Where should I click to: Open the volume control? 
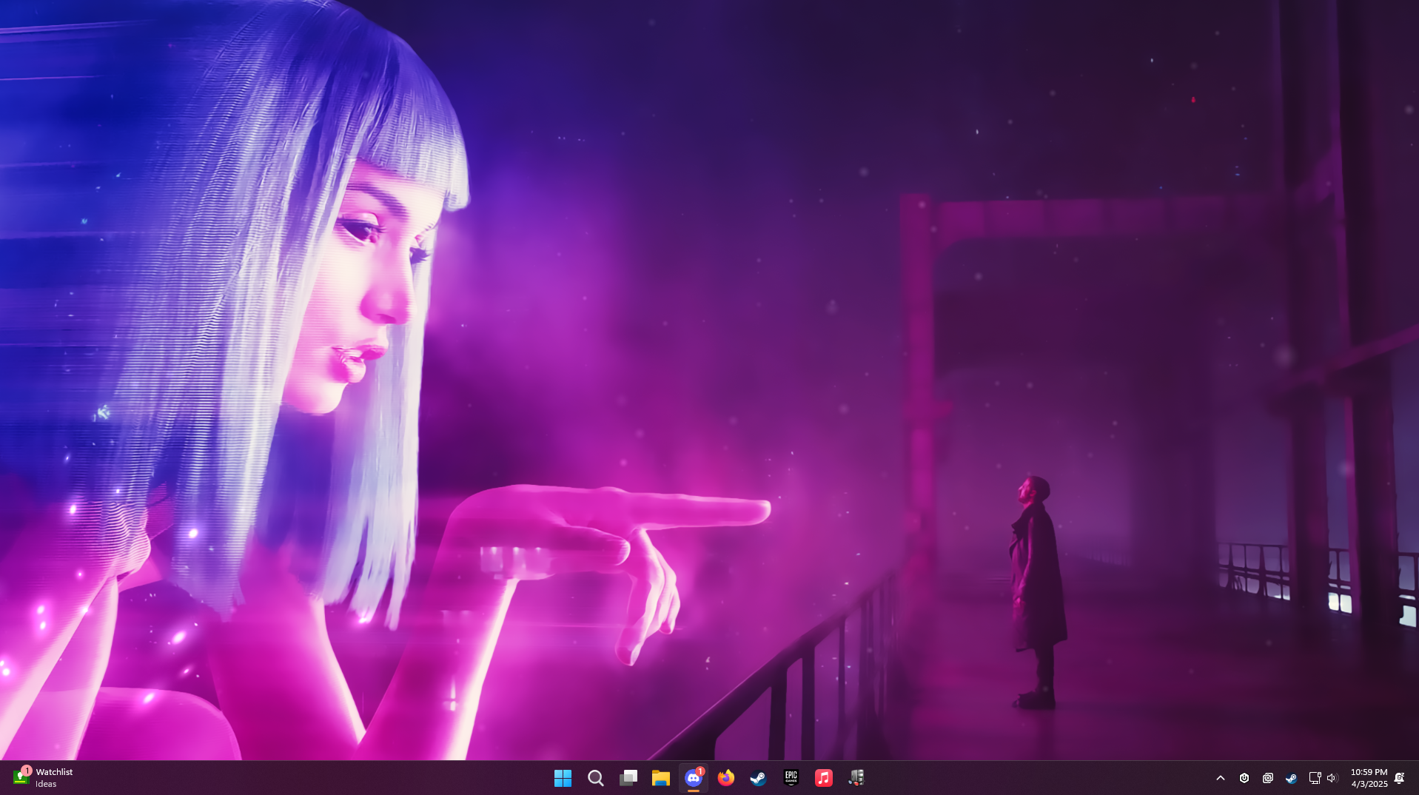[1332, 778]
